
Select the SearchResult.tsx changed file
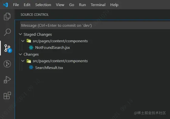[49, 68]
